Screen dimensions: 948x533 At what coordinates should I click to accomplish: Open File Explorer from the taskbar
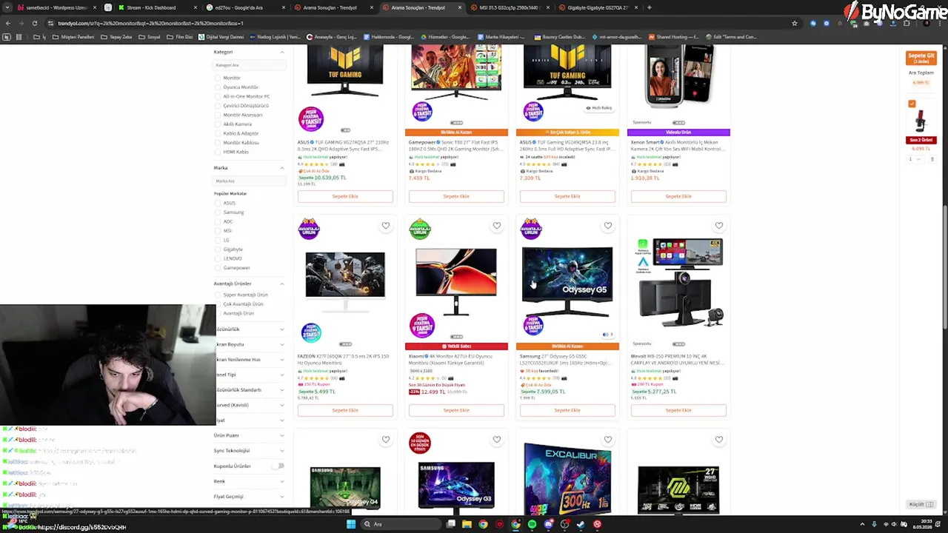467,524
